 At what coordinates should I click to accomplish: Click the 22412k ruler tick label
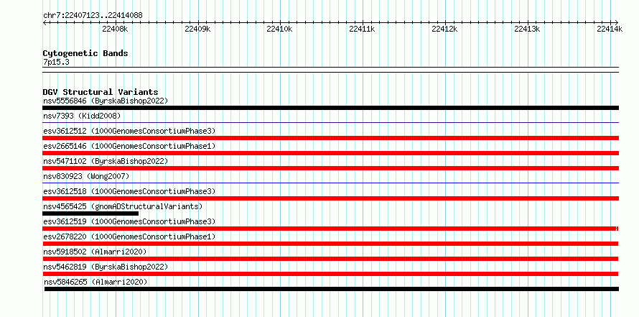[444, 29]
